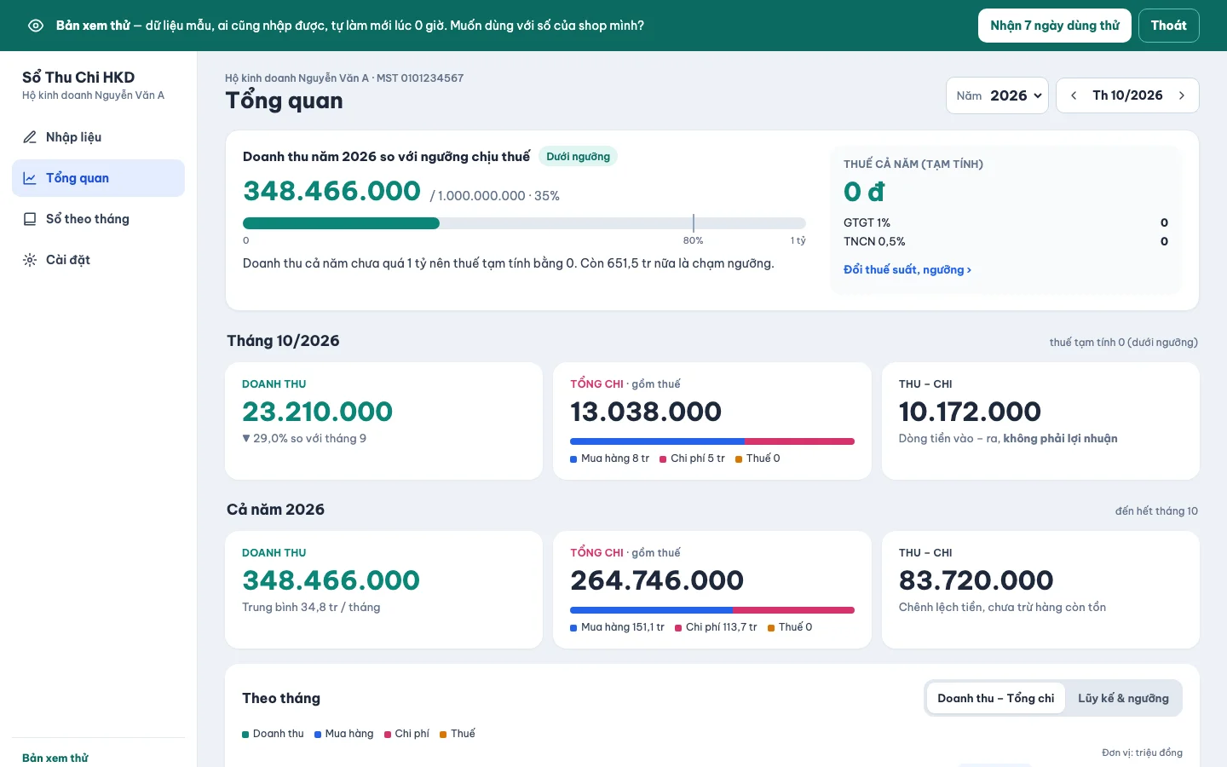Select Tổng quan in sidebar

click(x=98, y=178)
